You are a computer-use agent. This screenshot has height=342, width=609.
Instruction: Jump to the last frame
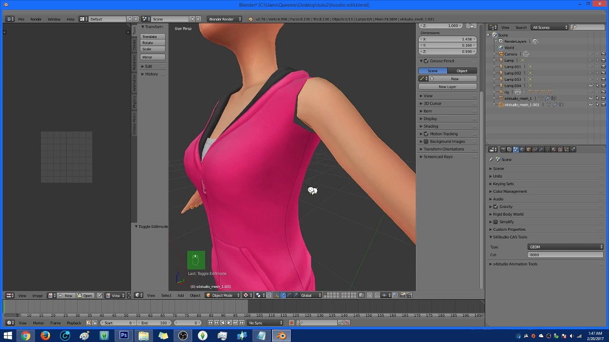(x=242, y=323)
